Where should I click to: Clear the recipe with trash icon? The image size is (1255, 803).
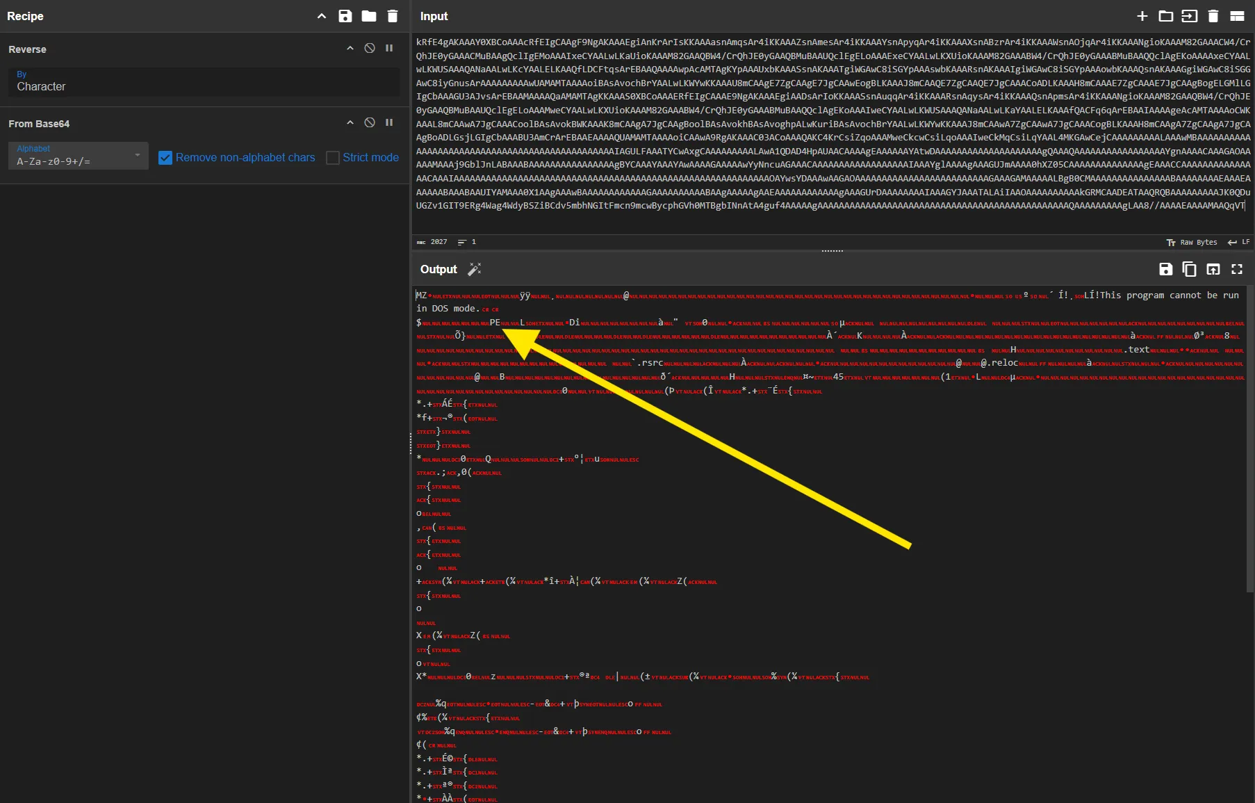(393, 16)
